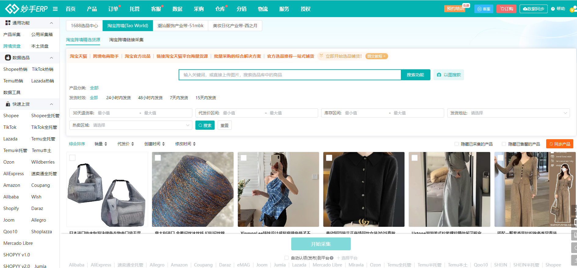Viewport: 577px width, 268px height.
Task: Sort by 修改时间 arrows
Action: pyautogui.click(x=194, y=144)
